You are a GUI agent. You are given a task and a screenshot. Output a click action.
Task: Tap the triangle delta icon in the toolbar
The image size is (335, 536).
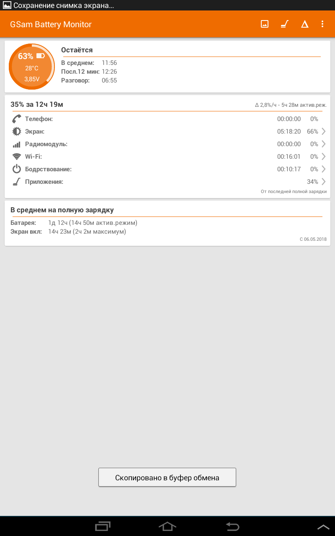[x=305, y=24]
